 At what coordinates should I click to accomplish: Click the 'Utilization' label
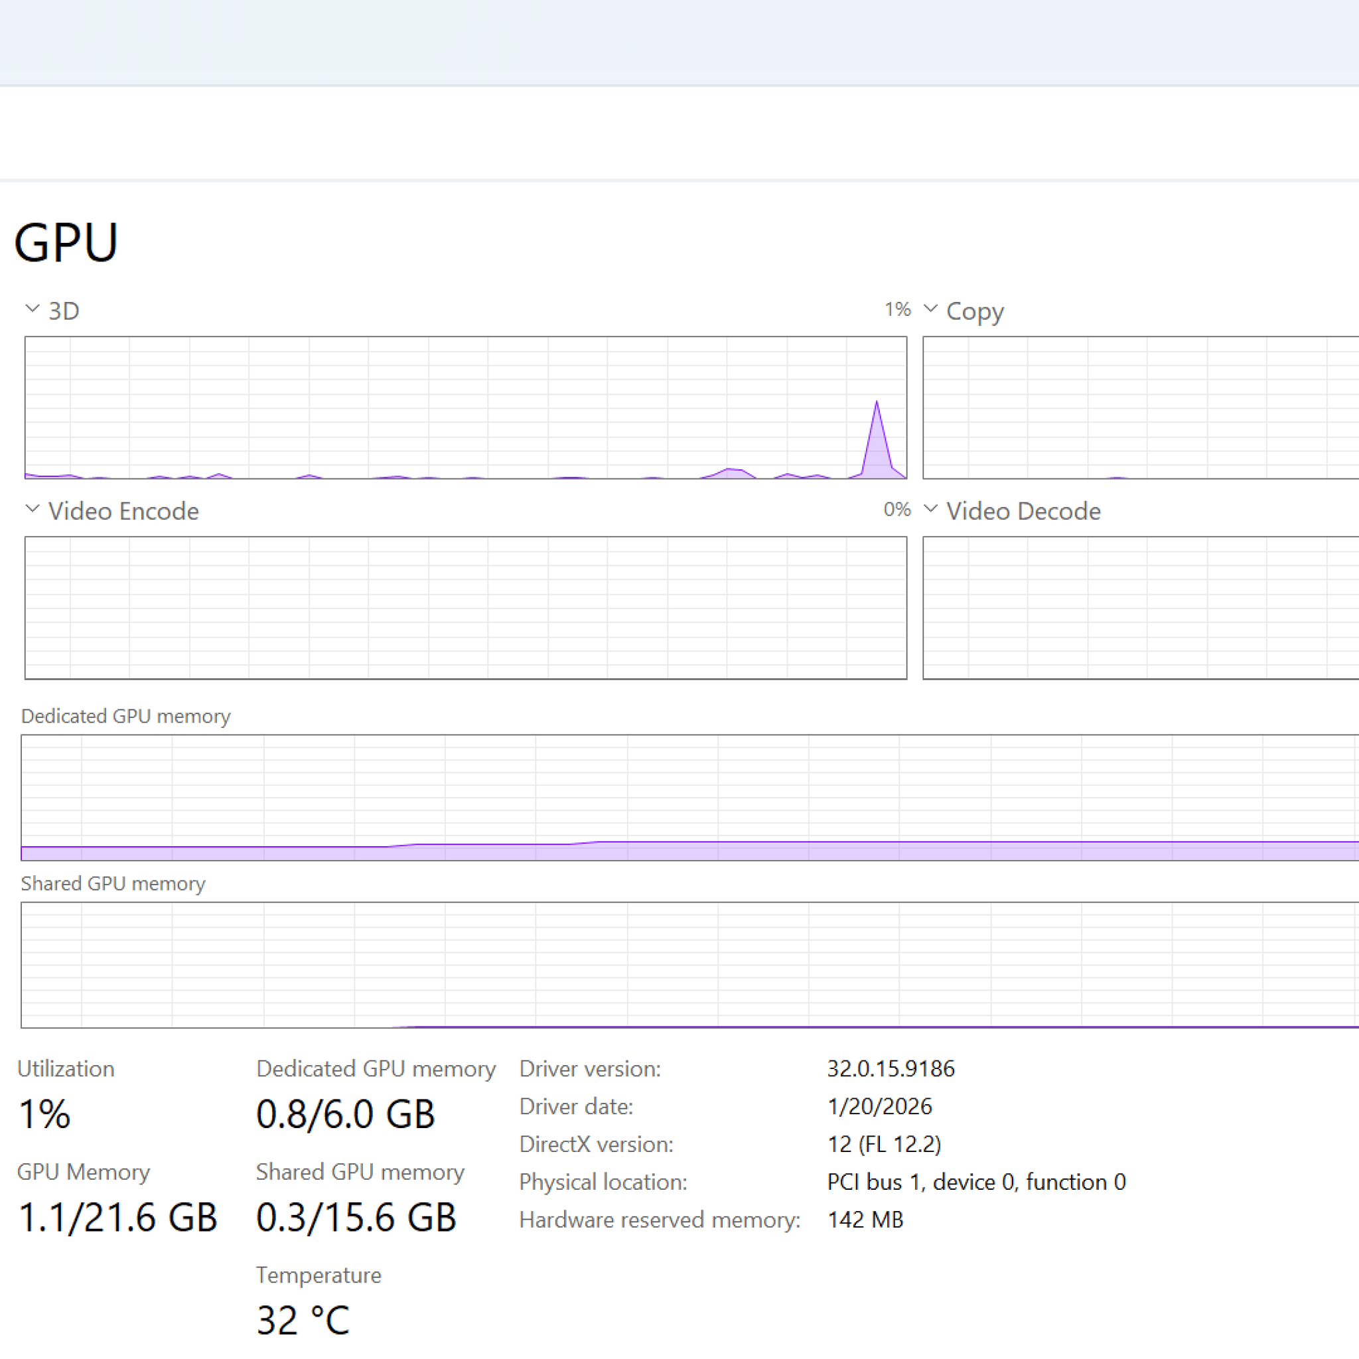[x=66, y=1068]
